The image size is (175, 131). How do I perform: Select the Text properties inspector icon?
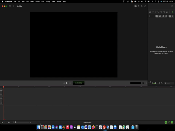(170, 12)
